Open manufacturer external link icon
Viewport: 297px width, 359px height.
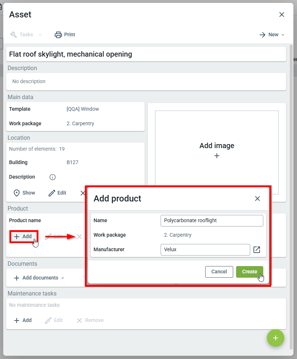257,250
